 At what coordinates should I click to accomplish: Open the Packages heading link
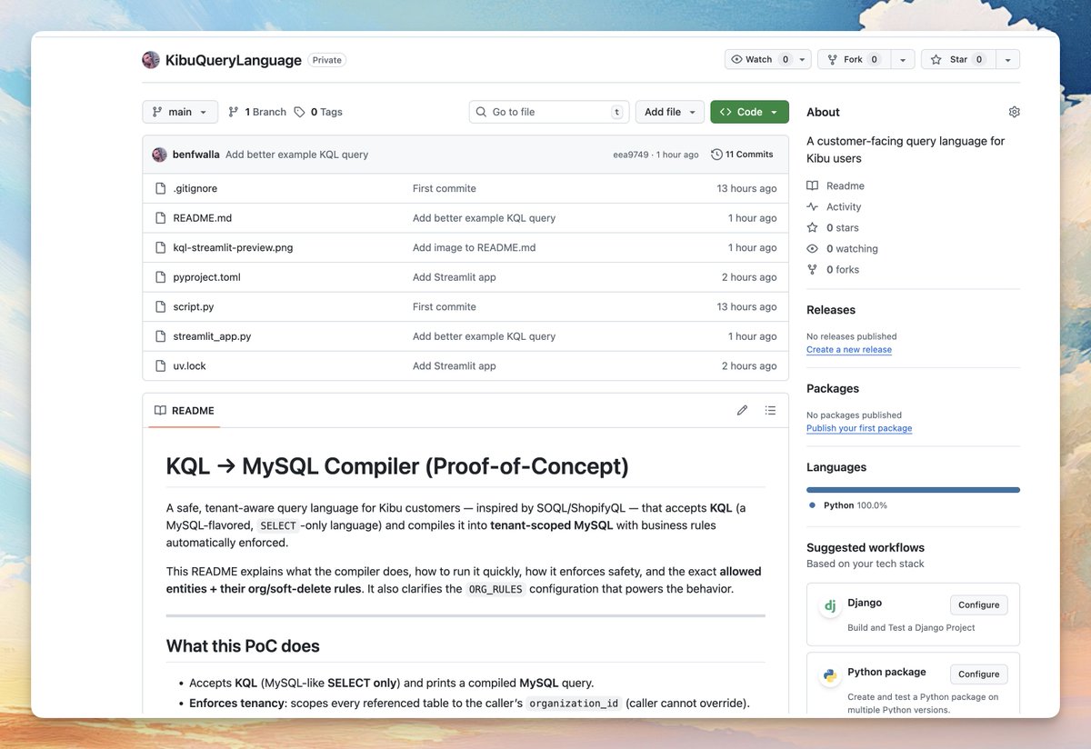833,388
